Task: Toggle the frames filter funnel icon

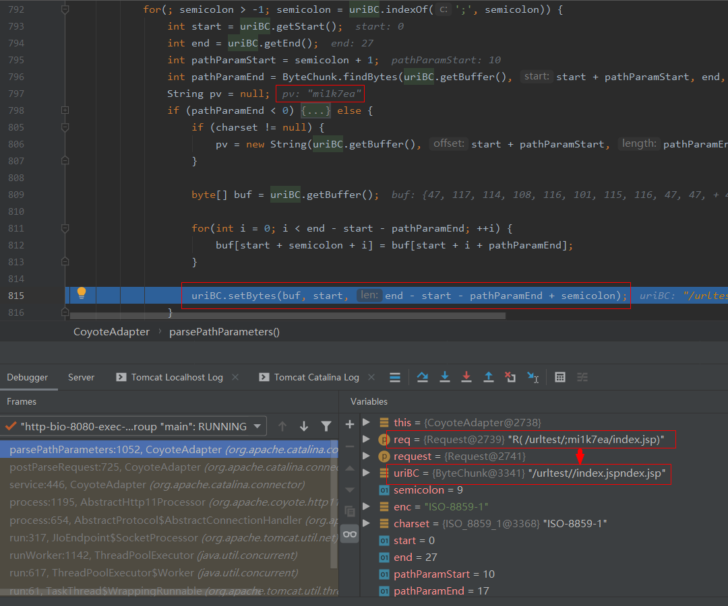Action: pos(326,426)
